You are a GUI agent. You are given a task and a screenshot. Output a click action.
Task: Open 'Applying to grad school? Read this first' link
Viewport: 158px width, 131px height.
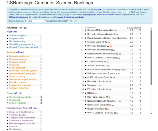click(x=99, y=15)
